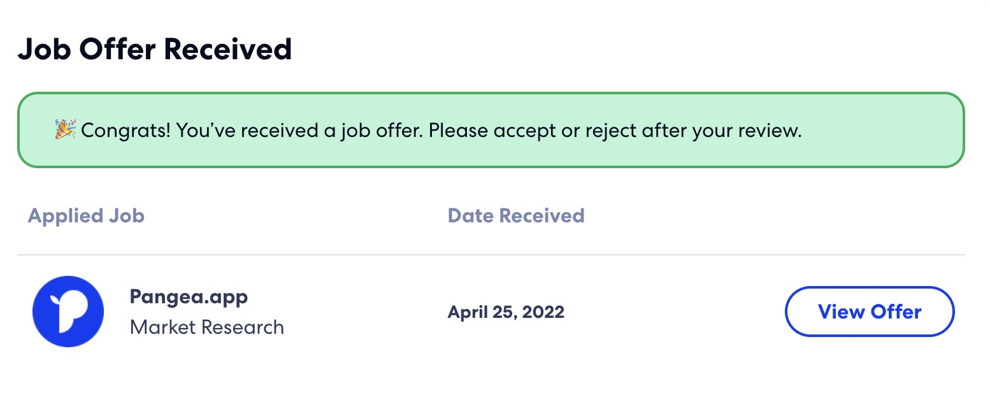Click "You've received a job offer" sentence
Image resolution: width=990 pixels, height=409 pixels.
(x=299, y=131)
